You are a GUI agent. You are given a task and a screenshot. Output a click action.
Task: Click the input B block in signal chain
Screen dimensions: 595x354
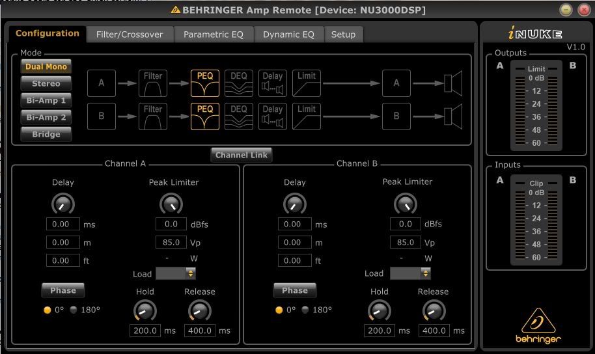(x=102, y=116)
